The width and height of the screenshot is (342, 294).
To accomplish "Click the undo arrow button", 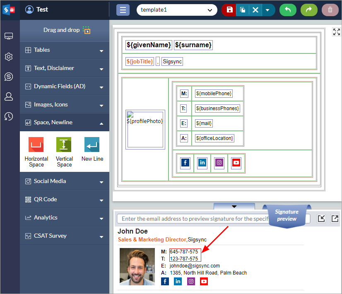I will click(288, 10).
